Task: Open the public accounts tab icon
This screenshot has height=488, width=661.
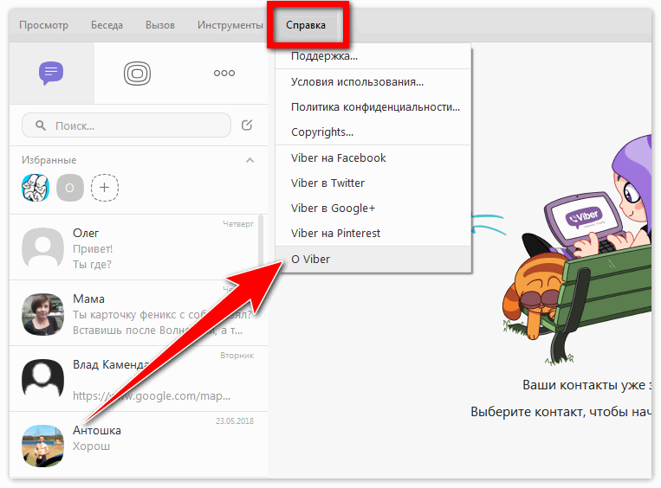Action: click(137, 74)
